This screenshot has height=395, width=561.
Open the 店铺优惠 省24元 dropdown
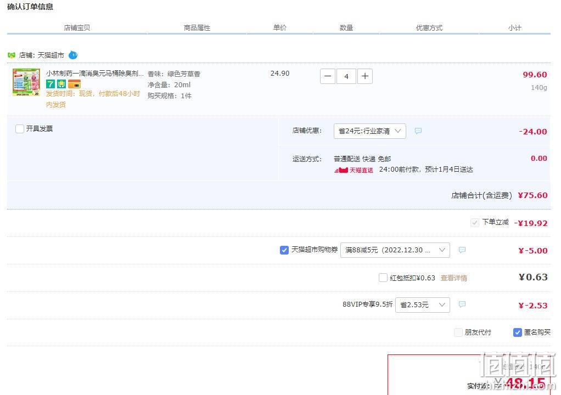click(x=369, y=131)
